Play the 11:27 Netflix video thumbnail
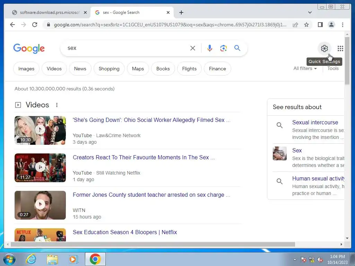 click(x=40, y=168)
